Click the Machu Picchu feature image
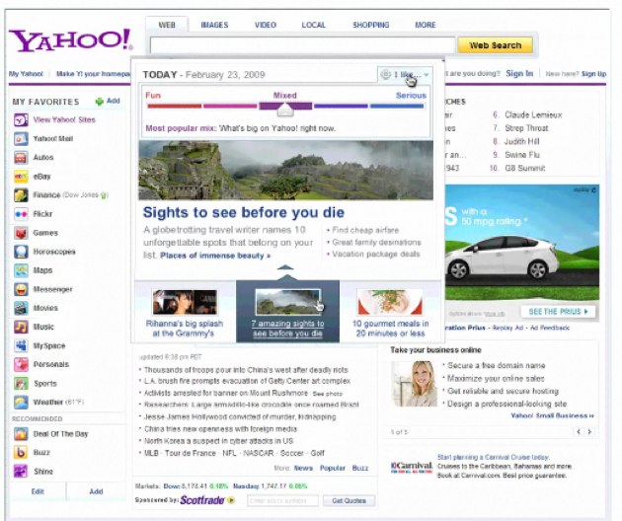This screenshot has width=622, height=521. tap(285, 170)
